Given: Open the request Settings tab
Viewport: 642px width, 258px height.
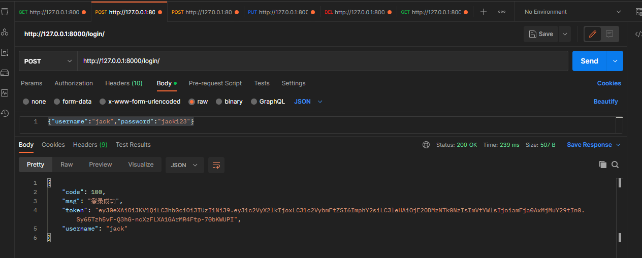Looking at the screenshot, I should [294, 83].
